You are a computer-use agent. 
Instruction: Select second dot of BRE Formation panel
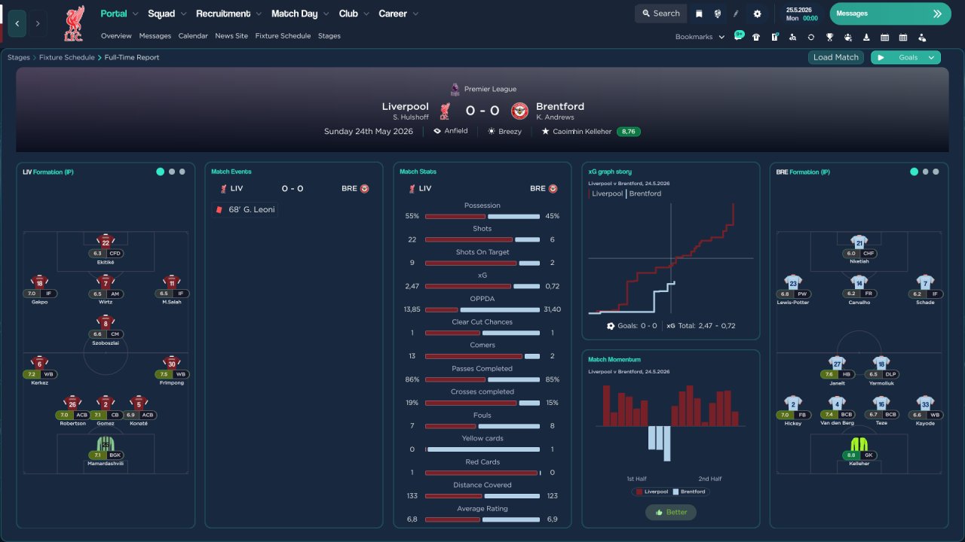tap(926, 172)
